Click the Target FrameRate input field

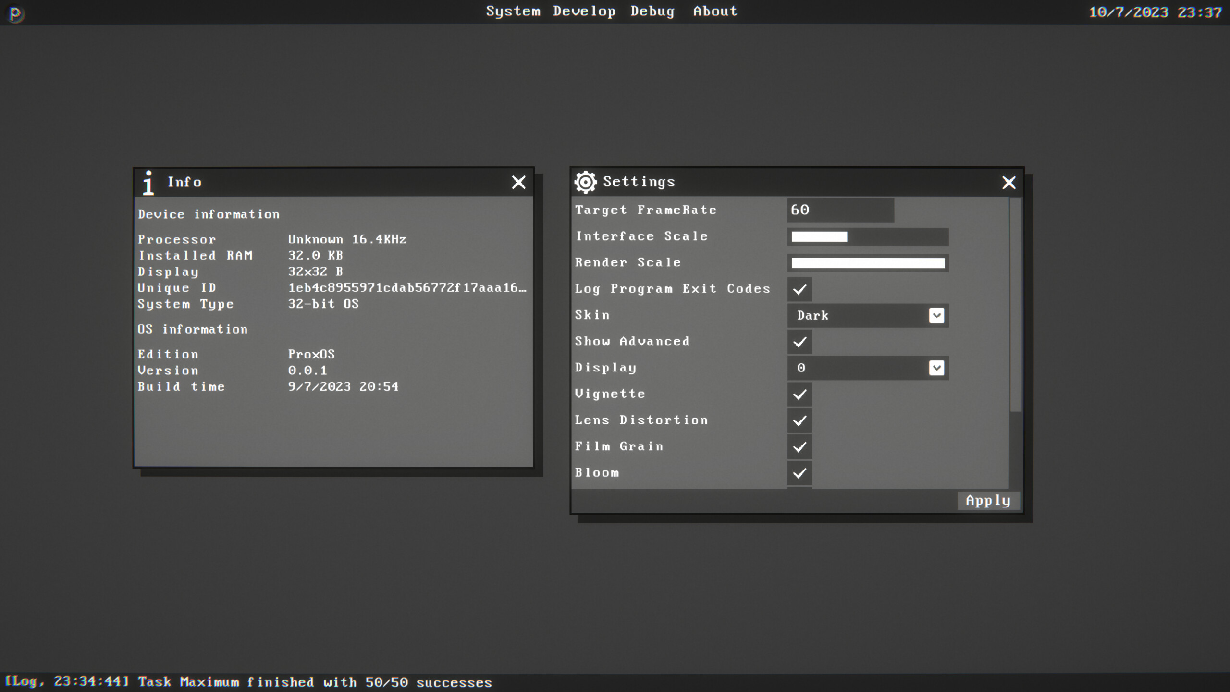point(840,210)
